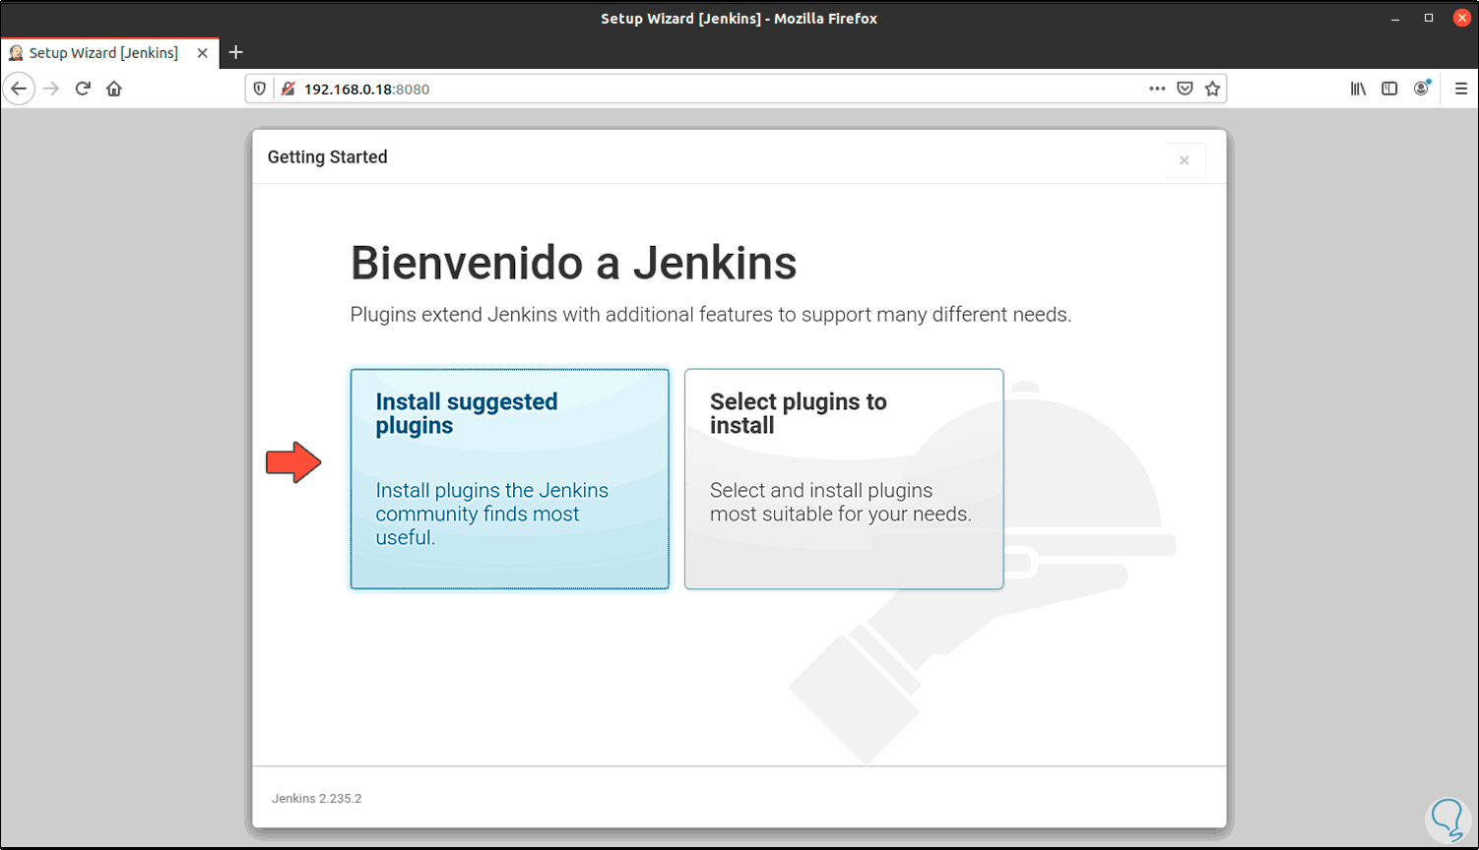Screen dimensions: 1479x850
Task: Click the Getting Started title text
Action: [328, 157]
